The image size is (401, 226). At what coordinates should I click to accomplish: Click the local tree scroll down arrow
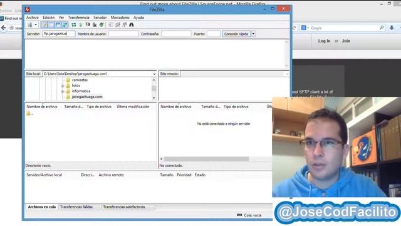[x=154, y=98]
